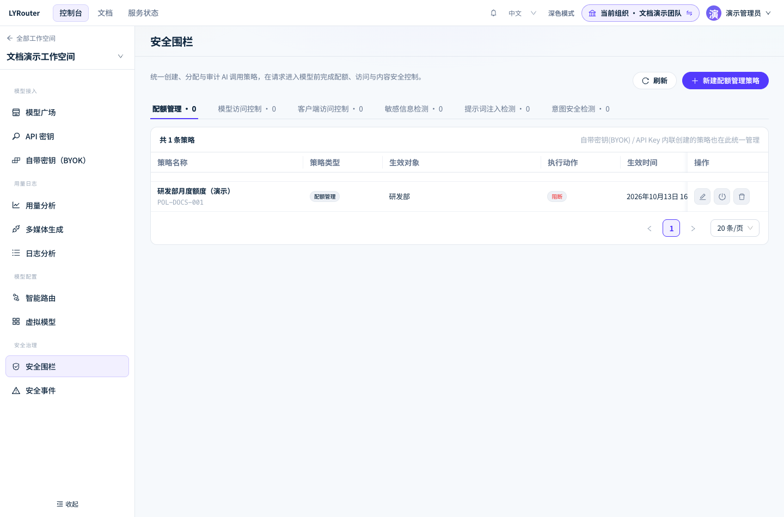This screenshot has height=517, width=784.
Task: Click the LYRouter logo
Action: (24, 13)
